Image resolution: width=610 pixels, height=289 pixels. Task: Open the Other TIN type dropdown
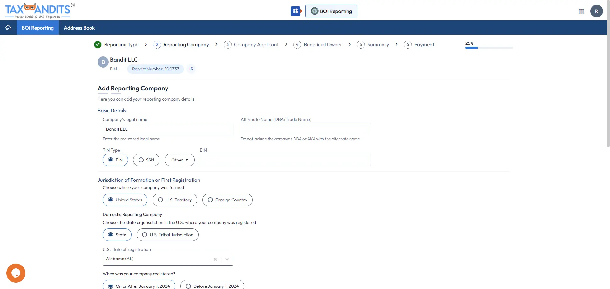(180, 160)
